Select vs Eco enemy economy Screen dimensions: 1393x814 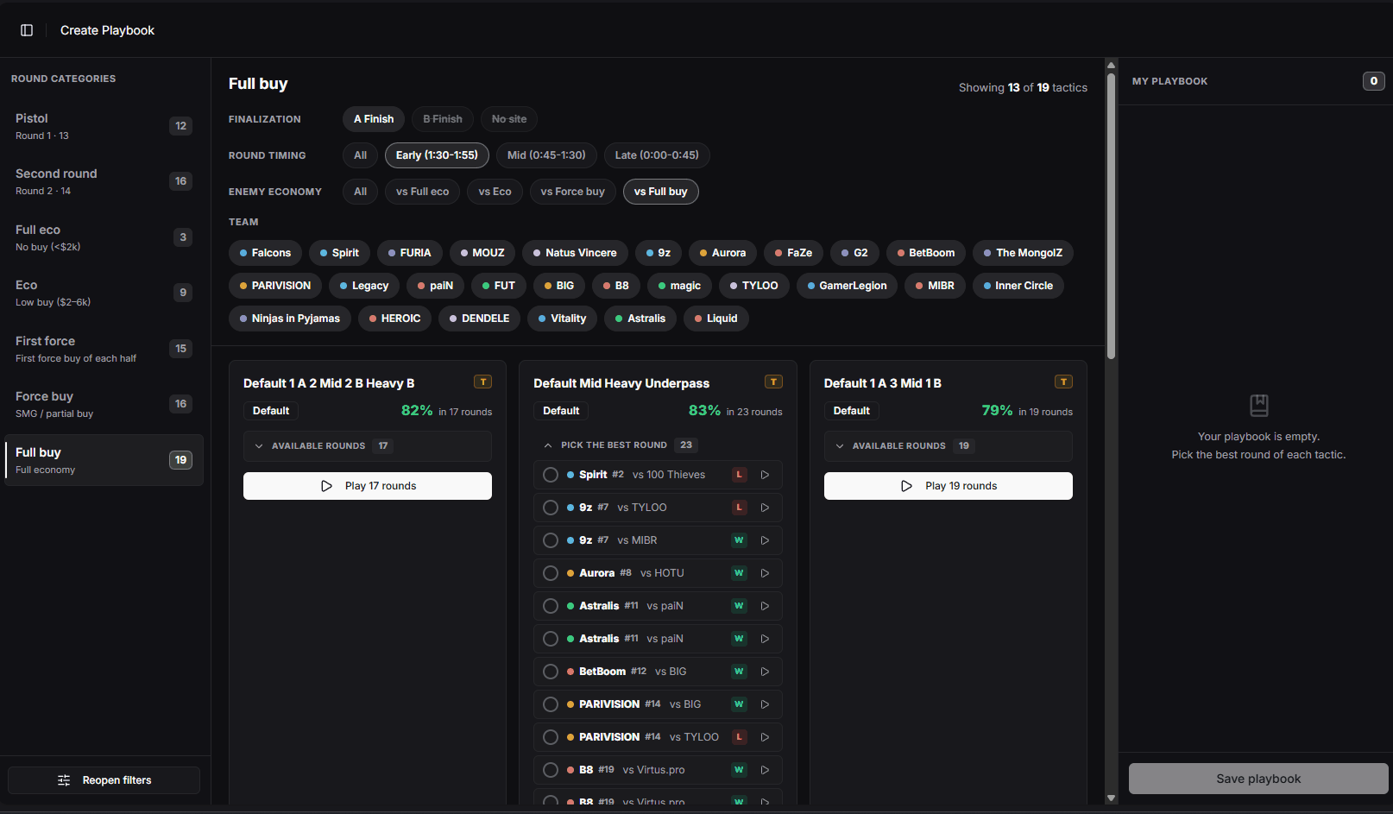(x=495, y=192)
